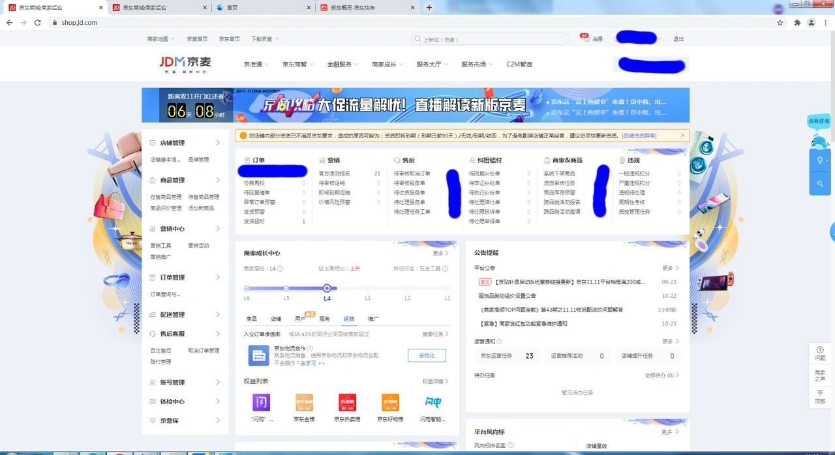Open 京准通 dropdown in top navigation
This screenshot has width=835, height=455.
pos(256,65)
